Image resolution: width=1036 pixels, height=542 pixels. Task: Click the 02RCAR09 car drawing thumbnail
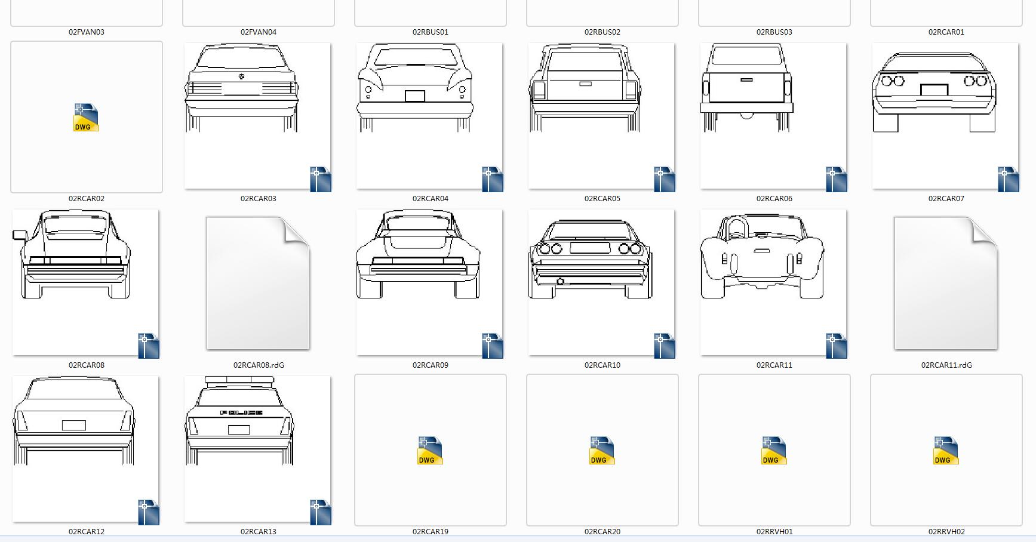point(429,282)
